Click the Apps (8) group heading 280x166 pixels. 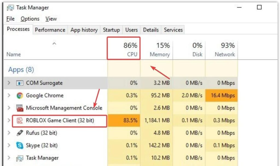21,70
